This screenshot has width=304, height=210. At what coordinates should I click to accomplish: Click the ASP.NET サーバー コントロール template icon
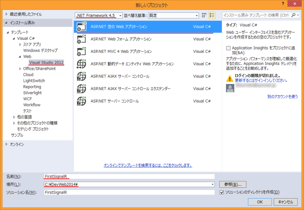pos(81,101)
